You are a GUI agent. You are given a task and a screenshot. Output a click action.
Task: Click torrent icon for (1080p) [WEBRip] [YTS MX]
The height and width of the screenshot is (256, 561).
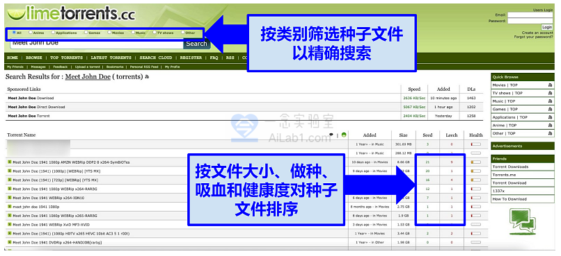tap(10, 171)
